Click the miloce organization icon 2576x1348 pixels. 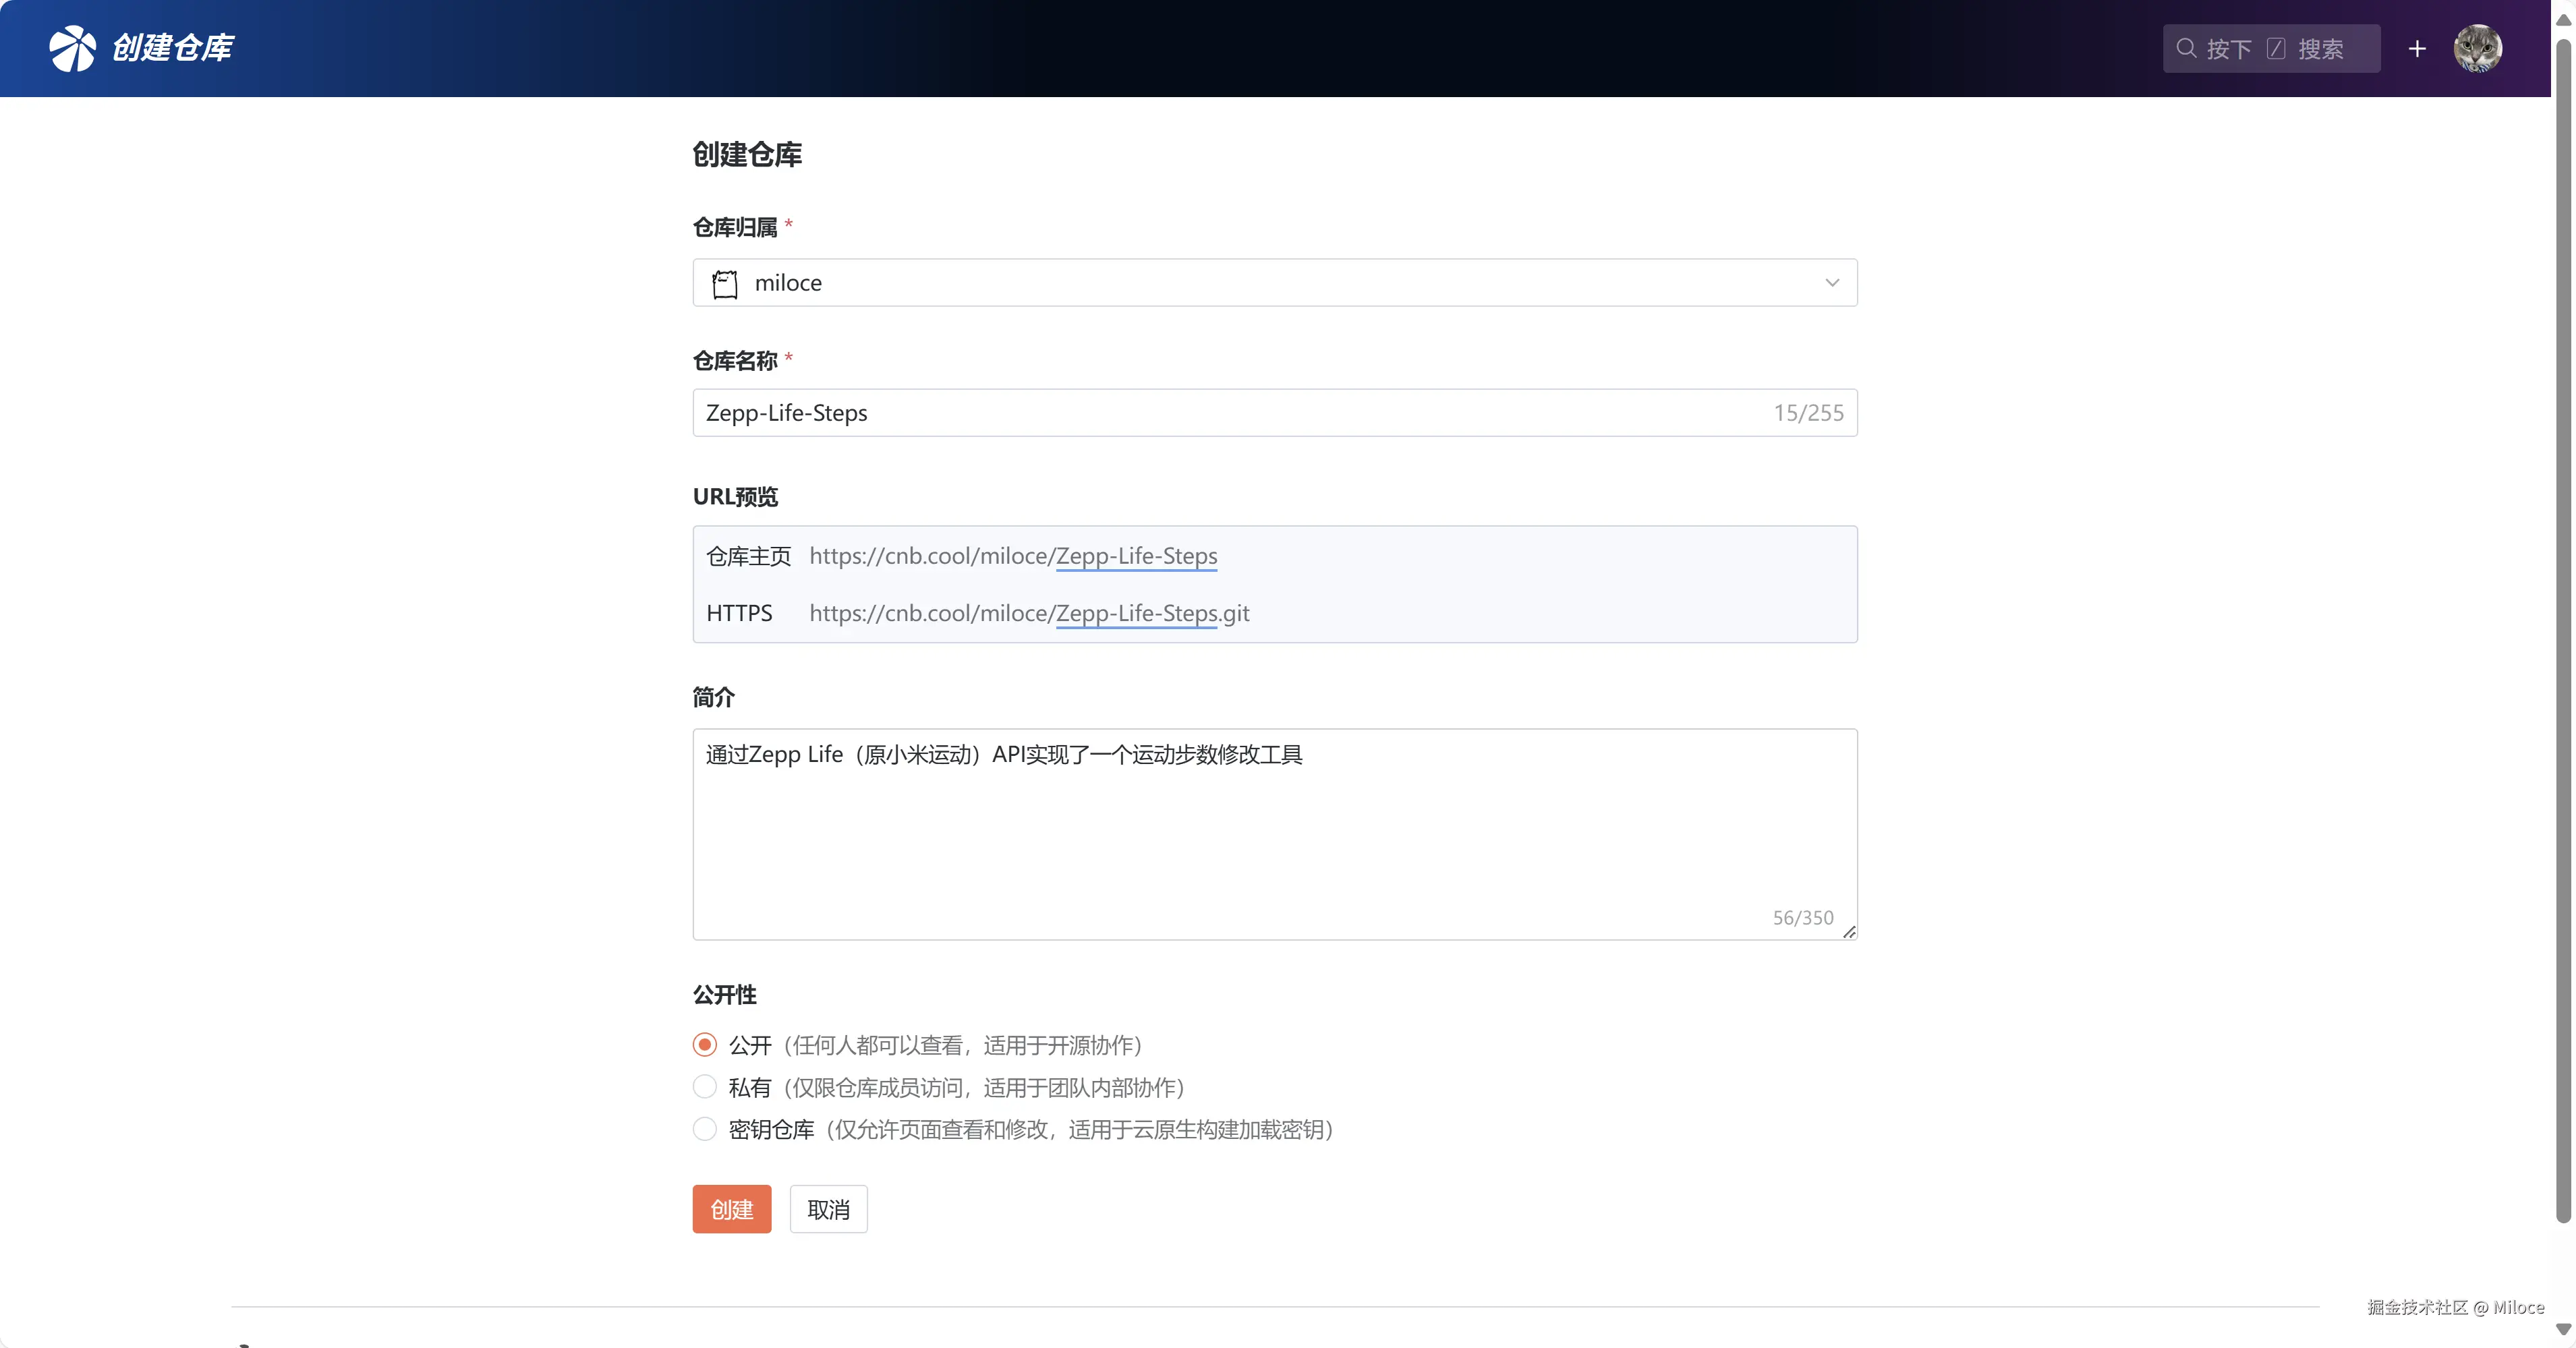(x=724, y=284)
